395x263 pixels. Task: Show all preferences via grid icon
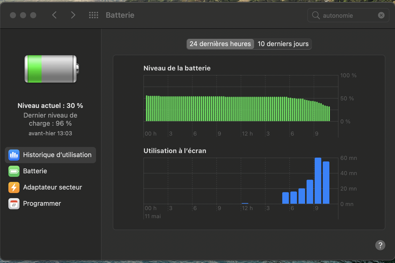tap(93, 15)
